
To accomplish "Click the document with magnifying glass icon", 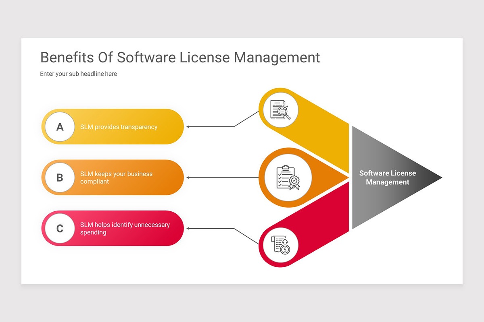I will (280, 109).
